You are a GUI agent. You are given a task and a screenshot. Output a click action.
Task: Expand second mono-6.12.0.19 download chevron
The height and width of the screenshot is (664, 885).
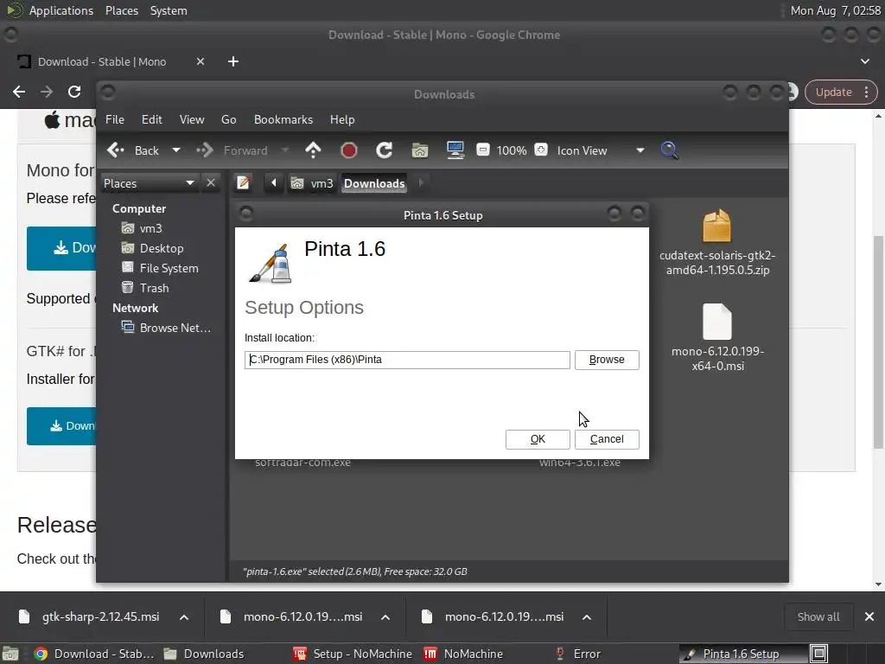pyautogui.click(x=587, y=617)
